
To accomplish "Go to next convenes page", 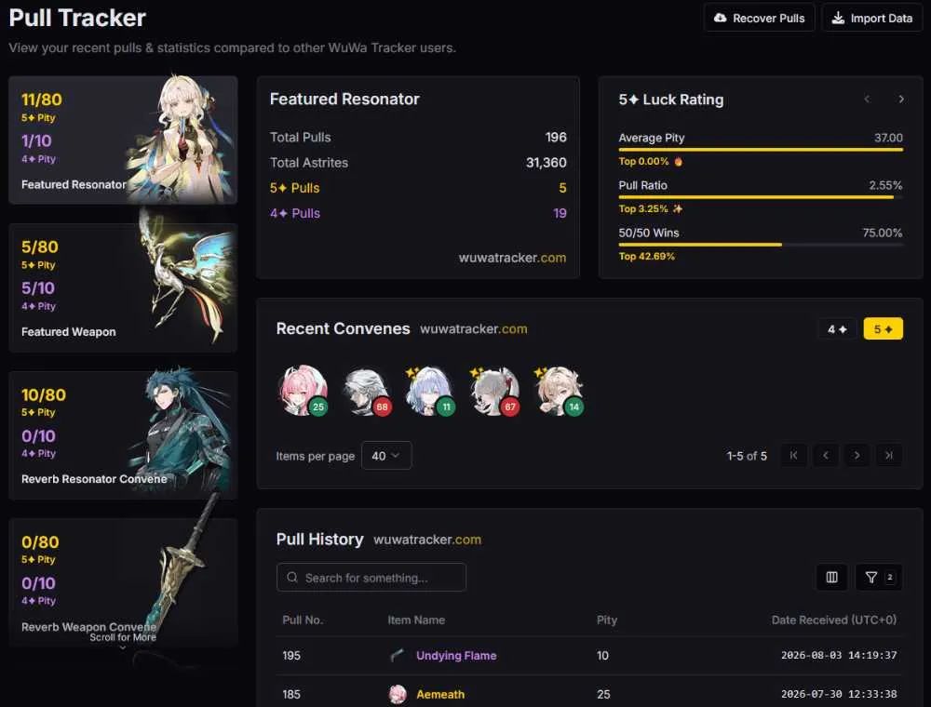I will [857, 456].
